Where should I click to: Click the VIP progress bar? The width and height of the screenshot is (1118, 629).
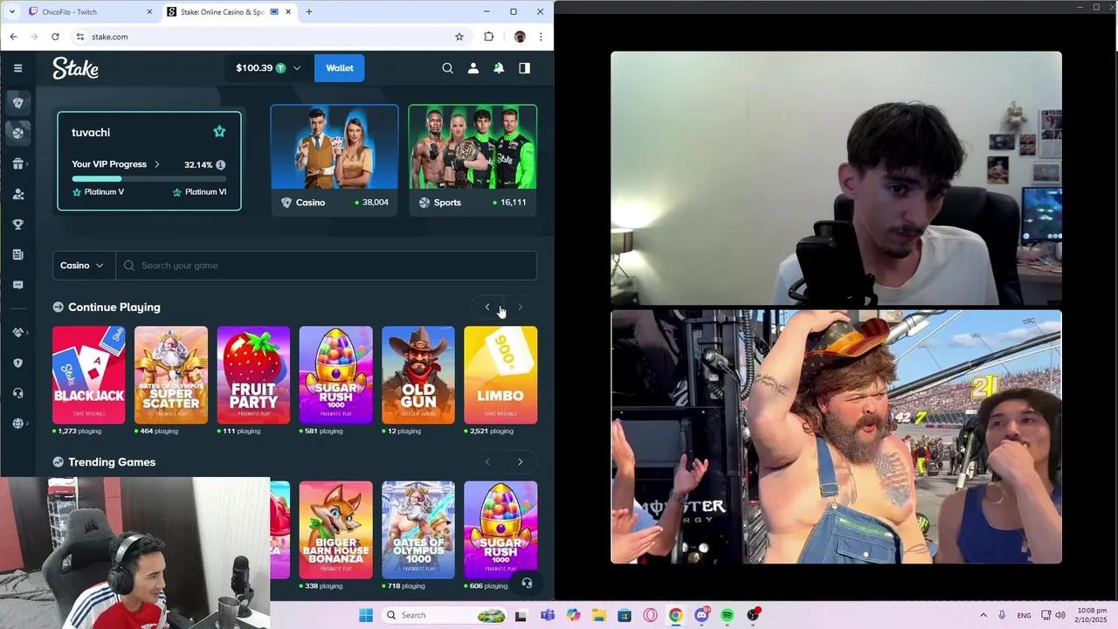[x=148, y=179]
